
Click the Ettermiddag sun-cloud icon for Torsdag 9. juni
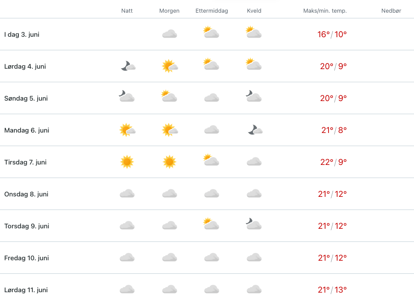(211, 224)
